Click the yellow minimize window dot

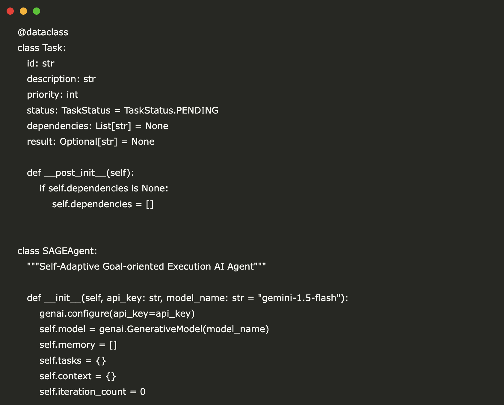coord(23,11)
